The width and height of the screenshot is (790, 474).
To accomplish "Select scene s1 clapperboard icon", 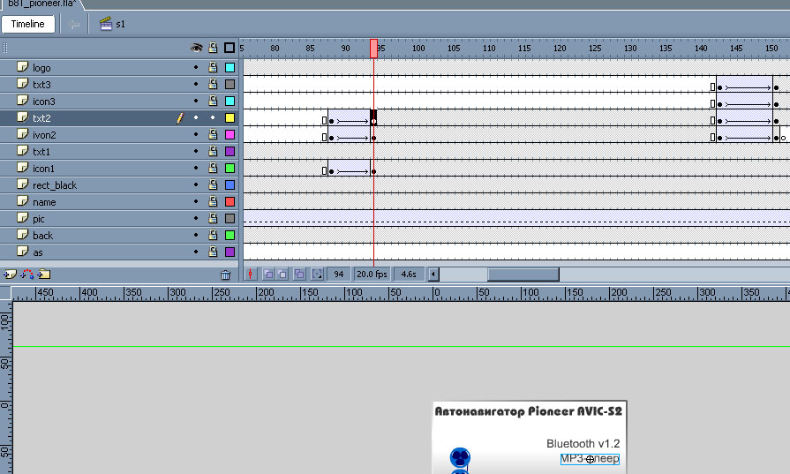I will pyautogui.click(x=106, y=24).
